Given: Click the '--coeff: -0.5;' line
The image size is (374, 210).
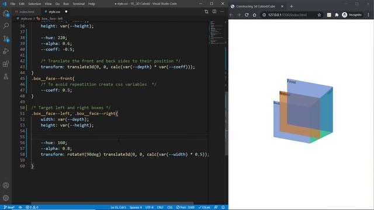Looking at the screenshot, I should [x=57, y=49].
